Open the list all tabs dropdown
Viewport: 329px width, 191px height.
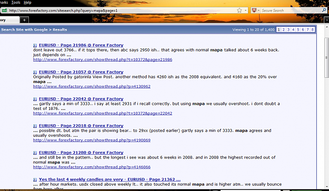click(326, 20)
